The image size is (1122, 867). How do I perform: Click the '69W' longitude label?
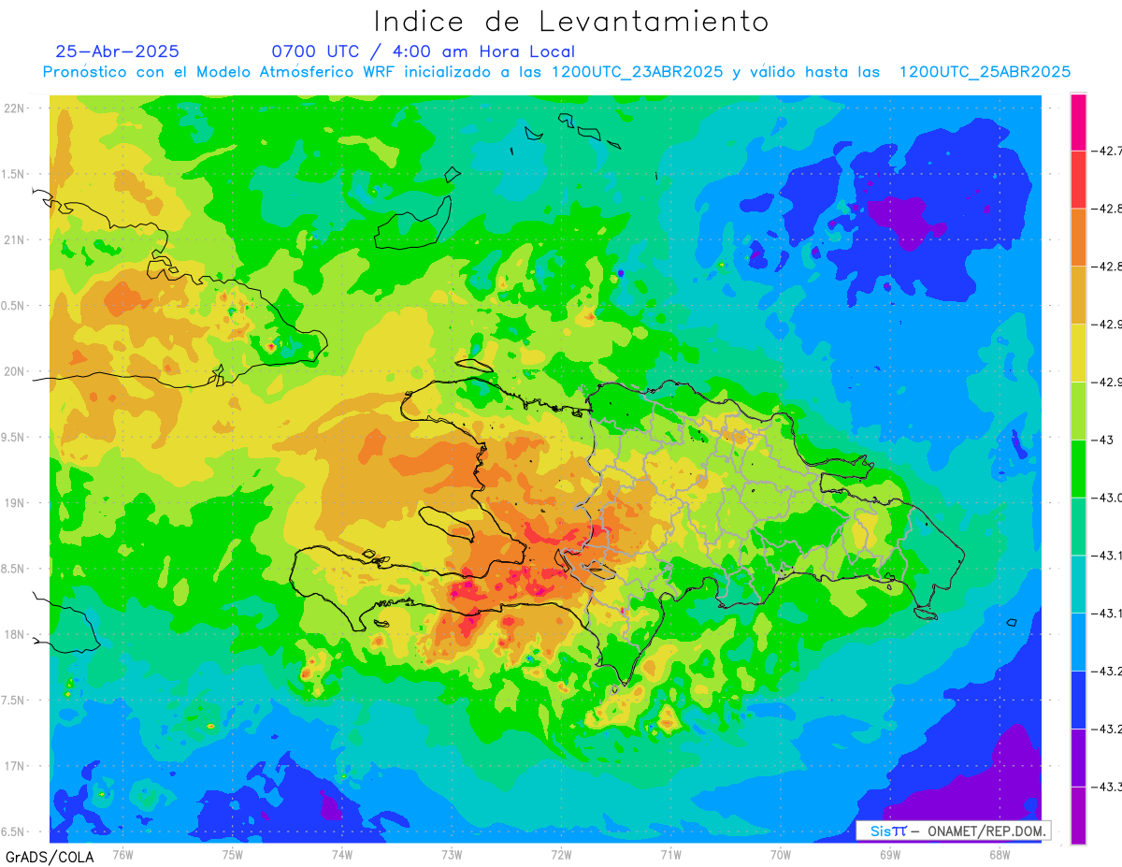click(x=889, y=855)
